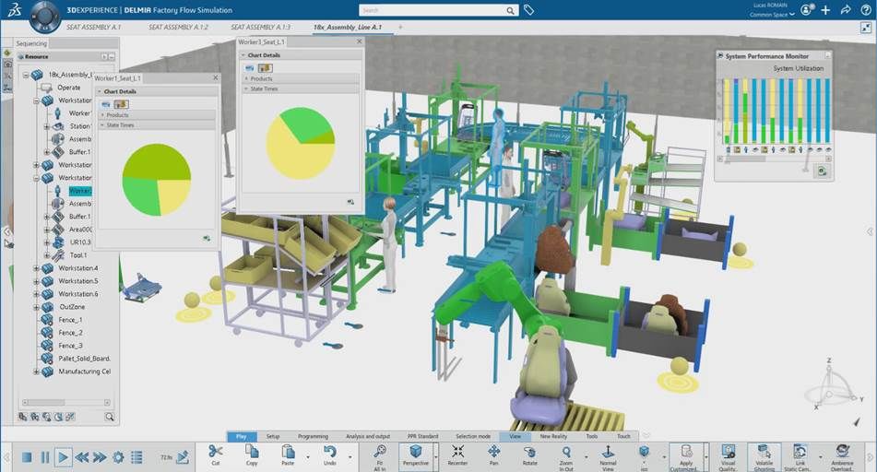Select Zoom In Out tool
This screenshot has width=877, height=472.
tap(566, 455)
